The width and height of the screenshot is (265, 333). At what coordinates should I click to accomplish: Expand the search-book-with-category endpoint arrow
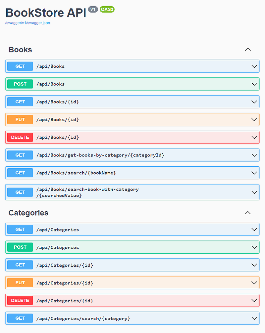point(254,192)
